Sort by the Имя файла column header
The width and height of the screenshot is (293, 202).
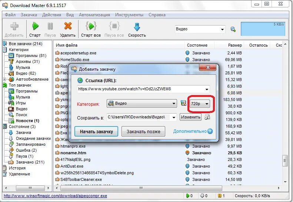coord(119,45)
